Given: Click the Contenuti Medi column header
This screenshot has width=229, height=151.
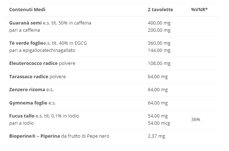Looking at the screenshot, I should pyautogui.click(x=27, y=9).
